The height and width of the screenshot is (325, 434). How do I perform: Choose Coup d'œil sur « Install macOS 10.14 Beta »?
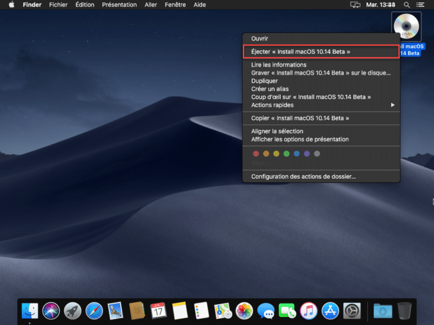[321, 97]
